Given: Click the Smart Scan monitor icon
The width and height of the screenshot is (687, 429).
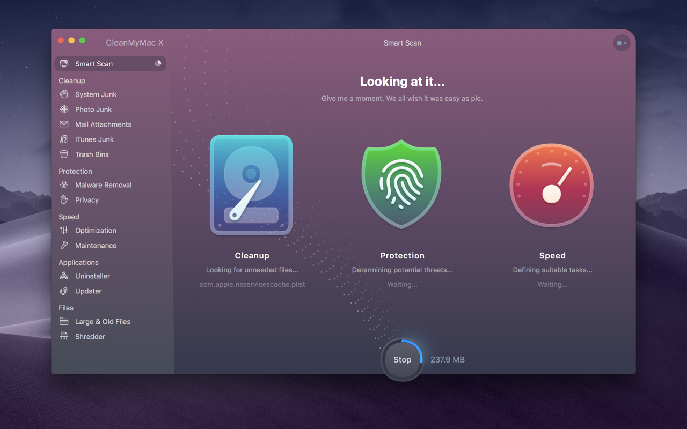Looking at the screenshot, I should point(64,63).
